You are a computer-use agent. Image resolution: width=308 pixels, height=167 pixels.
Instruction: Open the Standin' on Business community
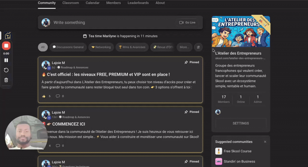click(x=239, y=162)
